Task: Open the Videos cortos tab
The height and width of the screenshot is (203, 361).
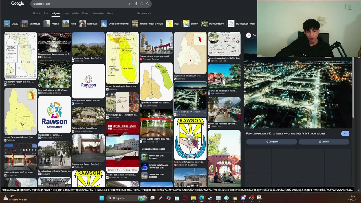Action: 98,14
